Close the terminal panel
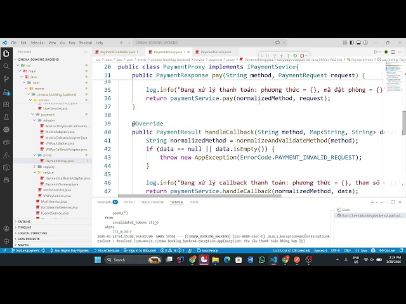Viewport: 406px width, 304px height. 400,202
